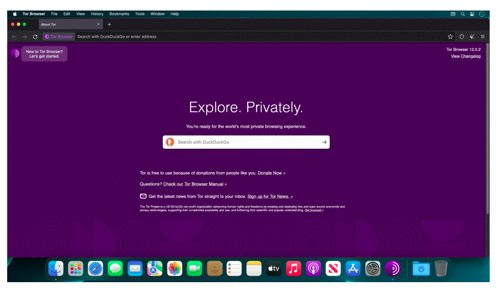Click the Donate Now link
Viewport: 498px width, 291px height.
(271, 173)
